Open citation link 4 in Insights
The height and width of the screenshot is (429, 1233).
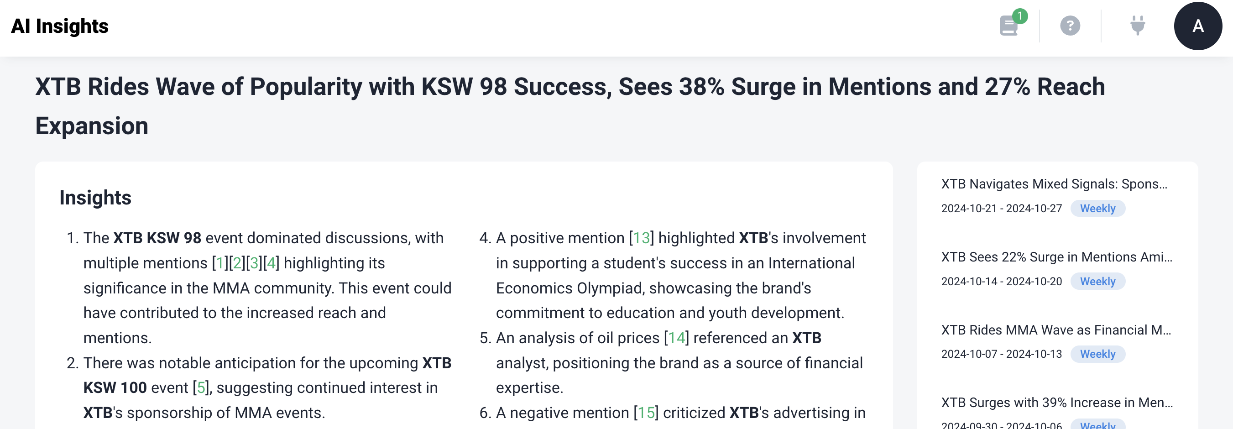271,263
